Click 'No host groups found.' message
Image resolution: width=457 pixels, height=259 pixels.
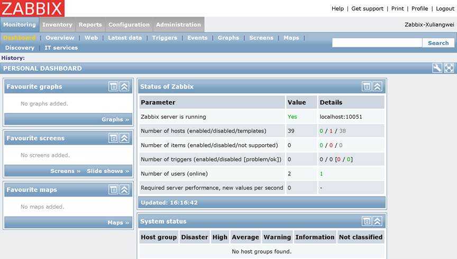[261, 251]
